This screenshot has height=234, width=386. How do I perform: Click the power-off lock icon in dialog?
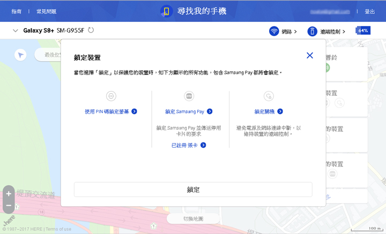pos(269,96)
